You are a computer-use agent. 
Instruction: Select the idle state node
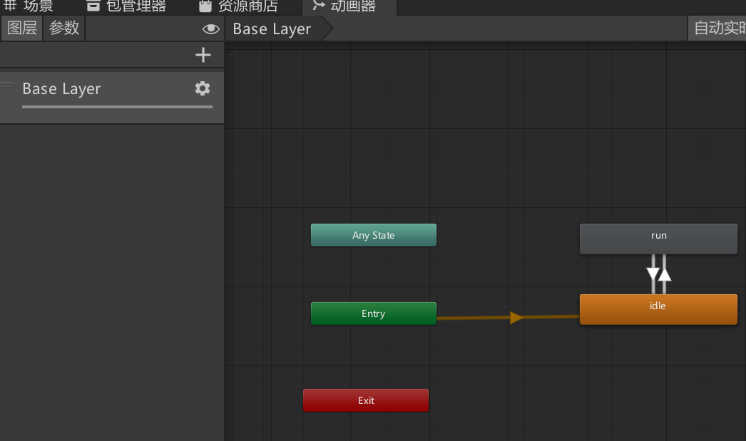click(x=658, y=309)
